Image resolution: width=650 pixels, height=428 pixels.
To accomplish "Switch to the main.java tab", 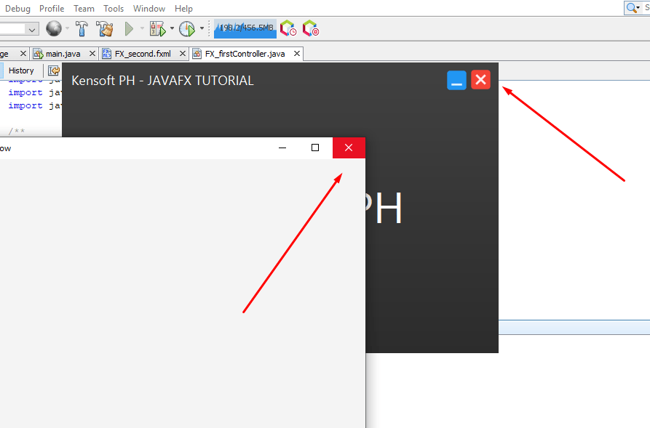I will coord(62,53).
